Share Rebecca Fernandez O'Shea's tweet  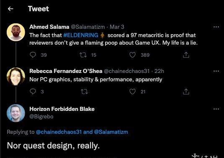coord(186,92)
